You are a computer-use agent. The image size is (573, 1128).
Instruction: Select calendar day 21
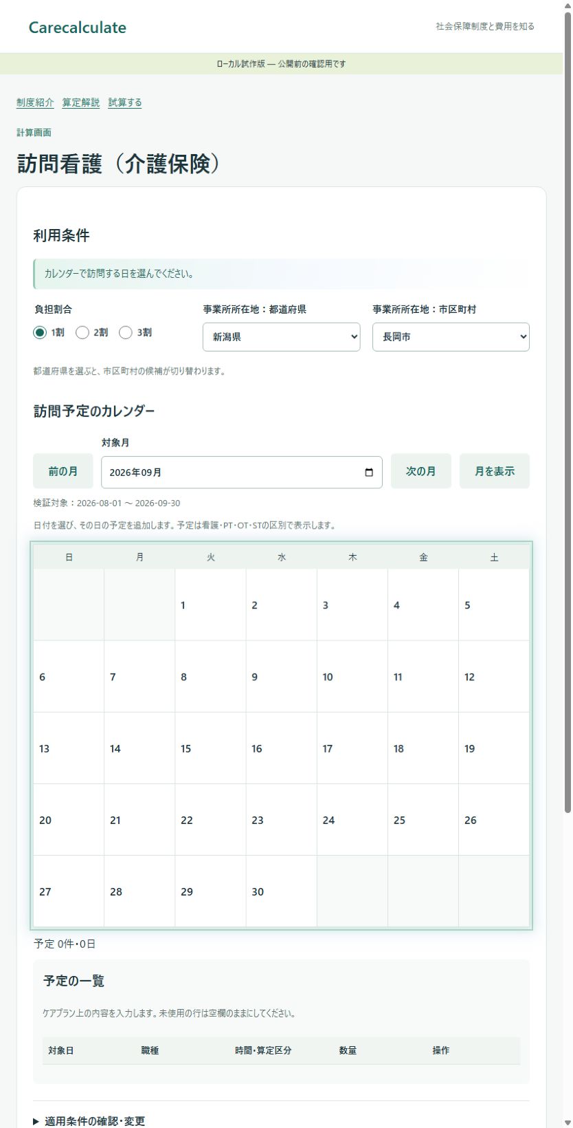[139, 819]
